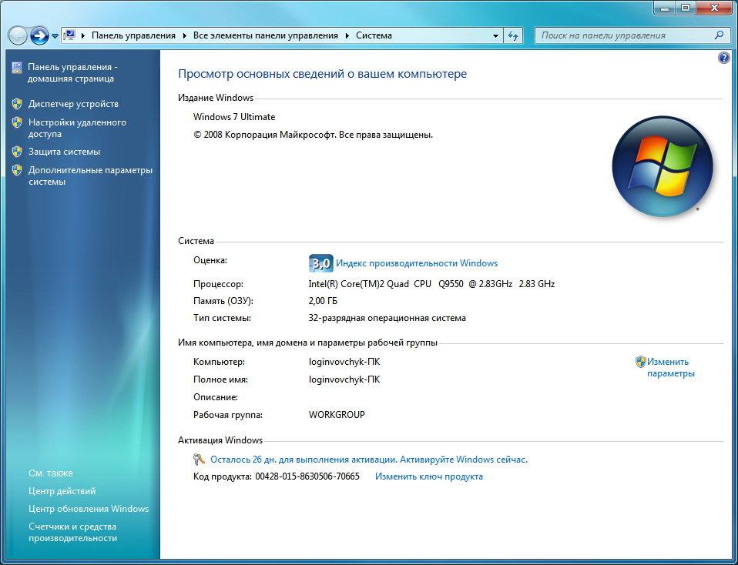
Task: Open address bar history dropdown
Action: coord(495,35)
